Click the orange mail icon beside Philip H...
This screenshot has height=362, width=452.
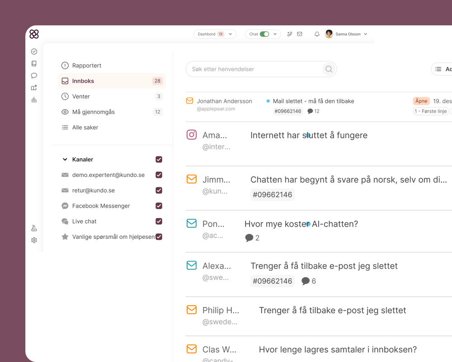point(192,310)
